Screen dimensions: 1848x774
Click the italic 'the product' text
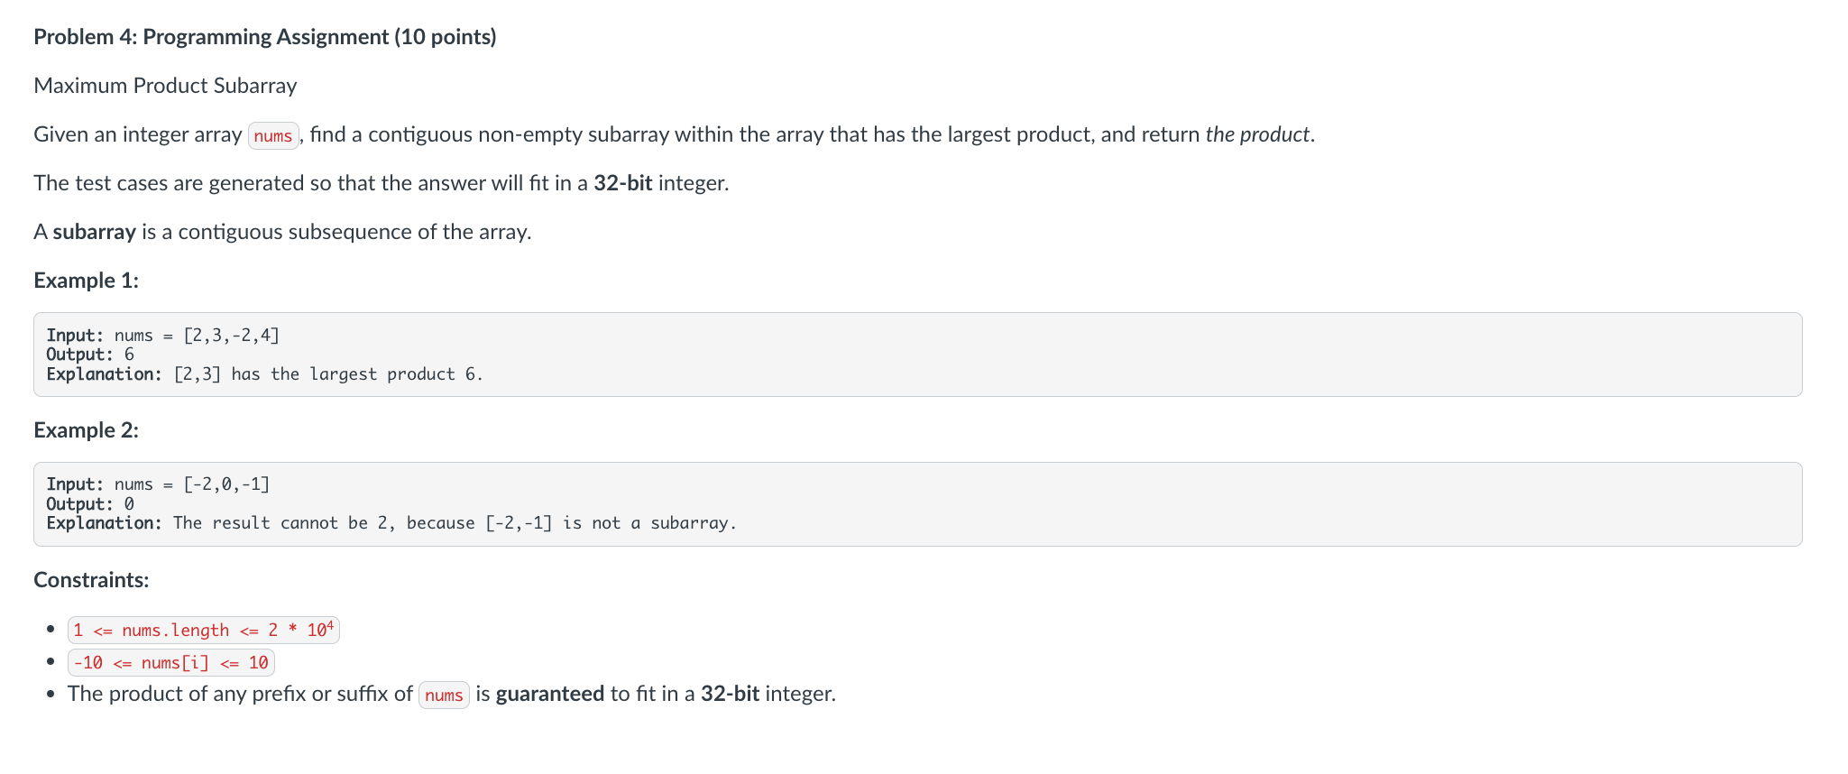[1257, 134]
